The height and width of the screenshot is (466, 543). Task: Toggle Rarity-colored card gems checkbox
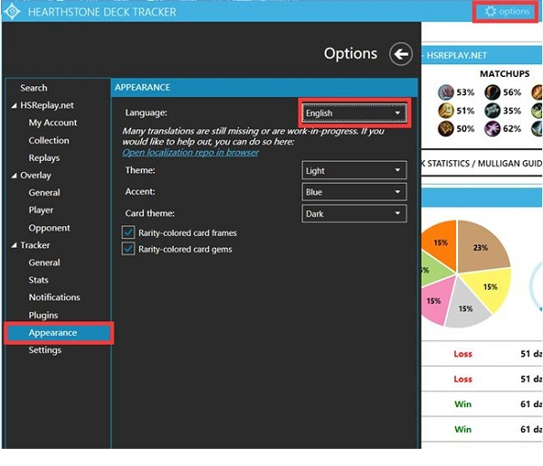tap(129, 249)
